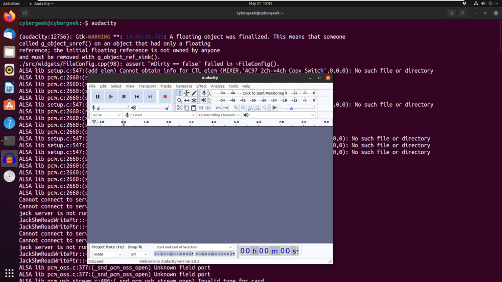
Task: Open the Tracks menu
Action: [x=166, y=86]
